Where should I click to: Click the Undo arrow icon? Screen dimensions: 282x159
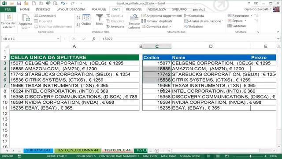(63, 3)
